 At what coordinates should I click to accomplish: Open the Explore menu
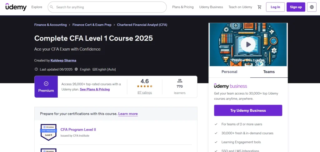click(37, 7)
